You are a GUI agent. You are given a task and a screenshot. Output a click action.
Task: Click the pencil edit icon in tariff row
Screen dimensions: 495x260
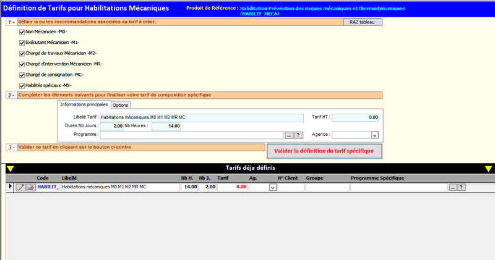click(20, 187)
